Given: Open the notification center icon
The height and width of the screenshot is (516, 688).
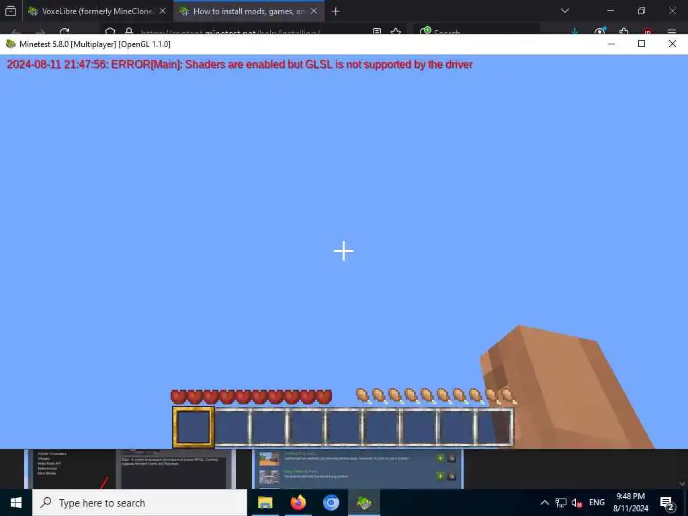Looking at the screenshot, I should coord(666,503).
